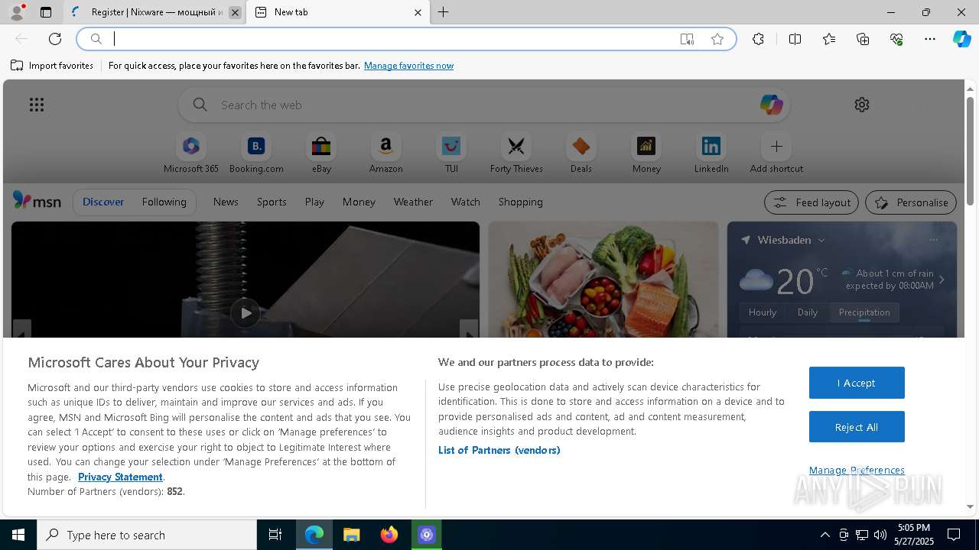This screenshot has height=550, width=979.
Task: Open LinkedIn shortcut
Action: coord(711,154)
